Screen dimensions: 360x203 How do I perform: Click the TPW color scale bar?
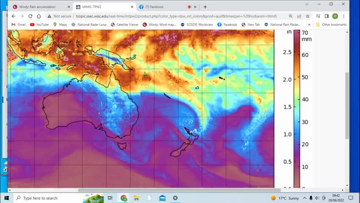click(x=297, y=109)
